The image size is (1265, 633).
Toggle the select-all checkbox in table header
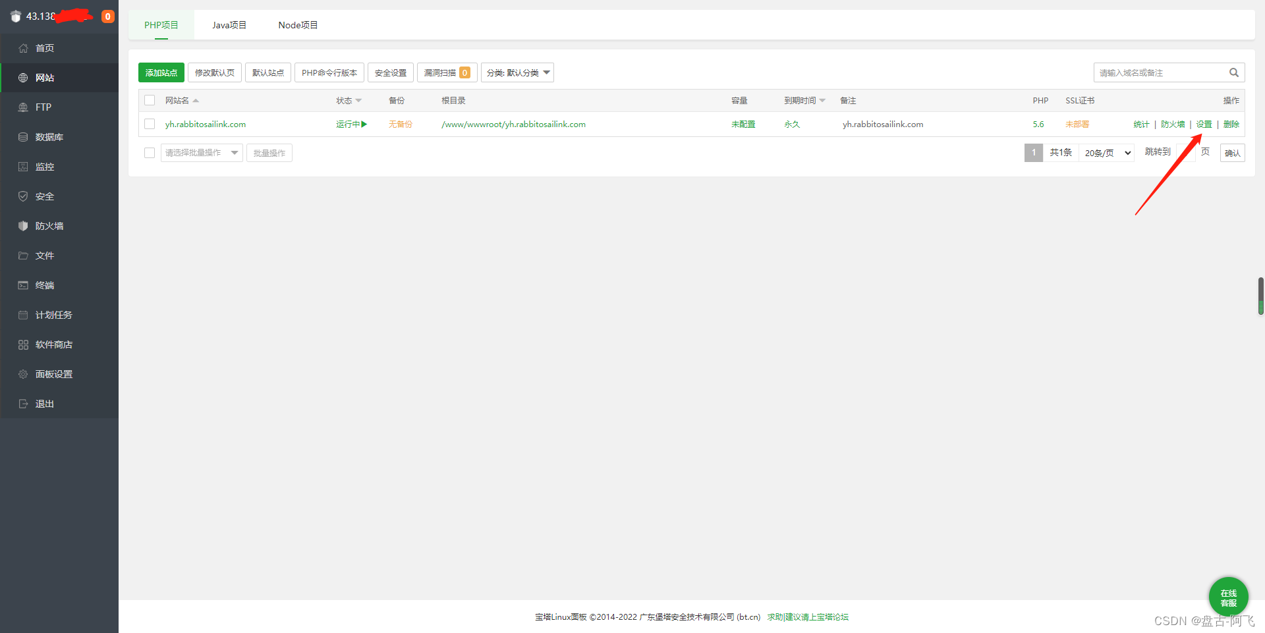pos(150,100)
